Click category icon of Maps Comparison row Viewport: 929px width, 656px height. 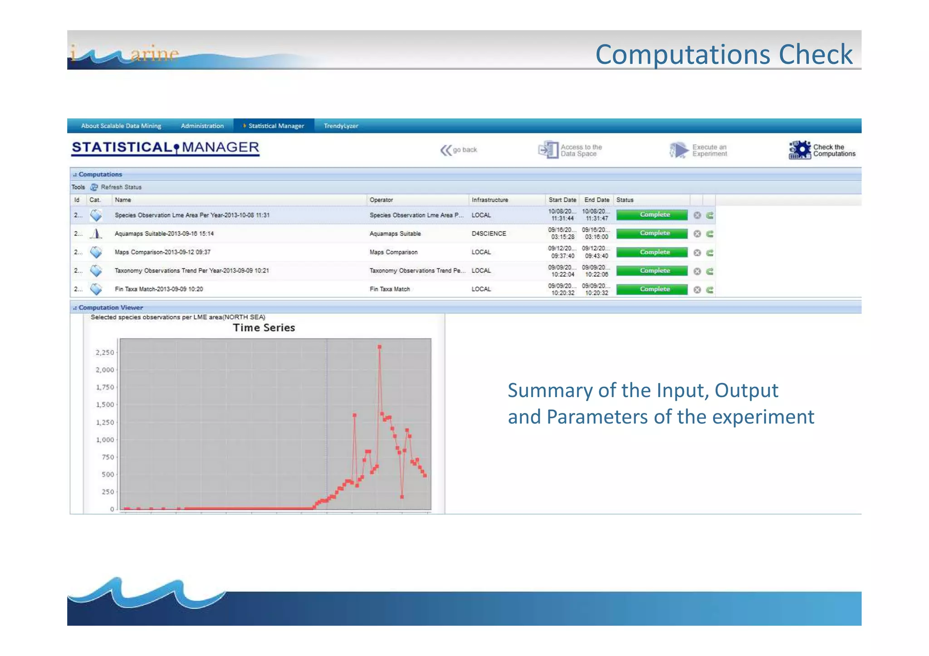96,252
